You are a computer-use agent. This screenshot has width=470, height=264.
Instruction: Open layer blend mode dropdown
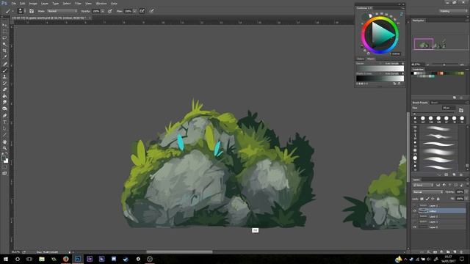click(x=427, y=192)
